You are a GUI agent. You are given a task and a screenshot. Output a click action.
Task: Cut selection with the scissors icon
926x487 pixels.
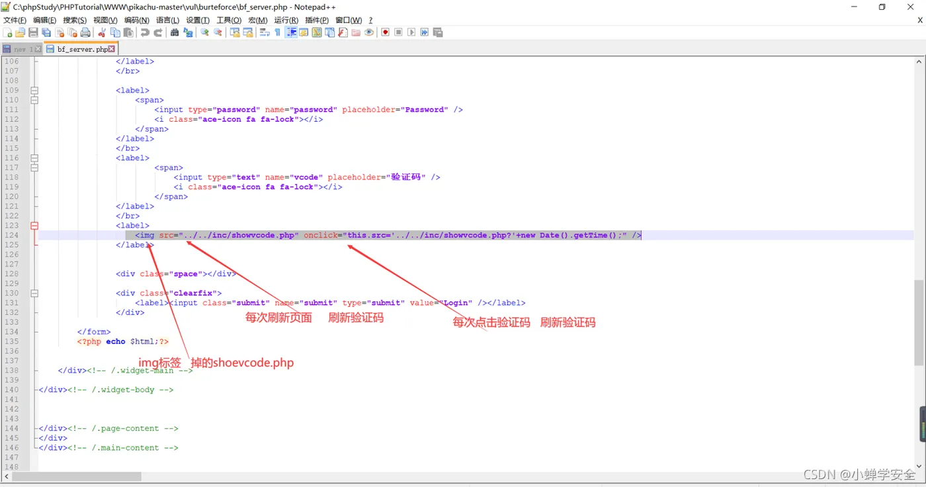[x=102, y=32]
